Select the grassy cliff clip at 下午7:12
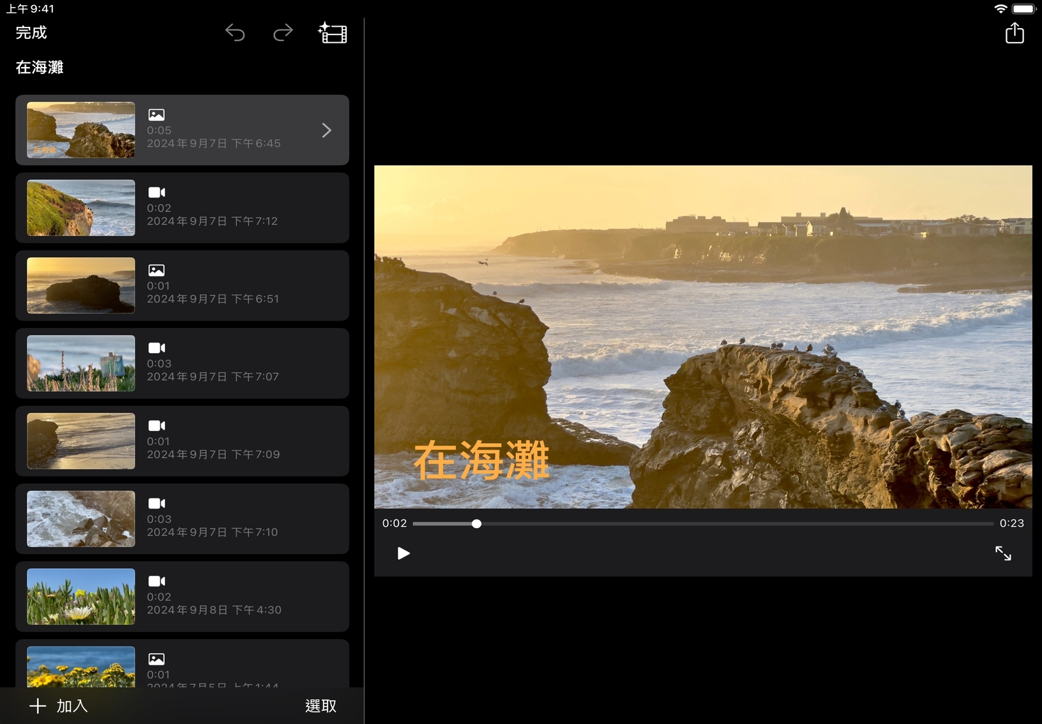Image resolution: width=1042 pixels, height=724 pixels. pyautogui.click(x=182, y=208)
